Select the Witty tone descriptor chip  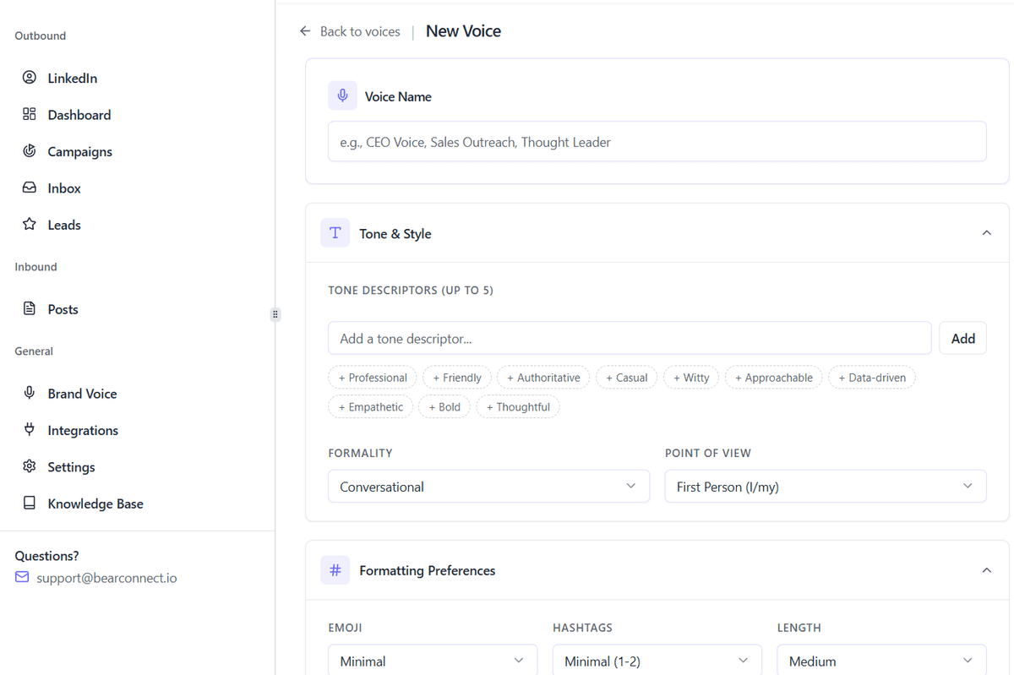[x=690, y=378]
